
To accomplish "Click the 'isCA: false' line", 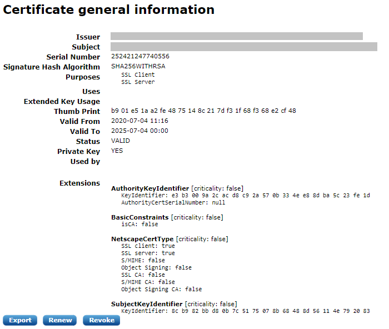I will tap(139, 225).
